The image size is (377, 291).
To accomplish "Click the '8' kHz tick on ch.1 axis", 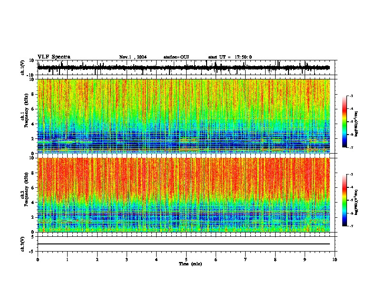I will coord(33,94).
